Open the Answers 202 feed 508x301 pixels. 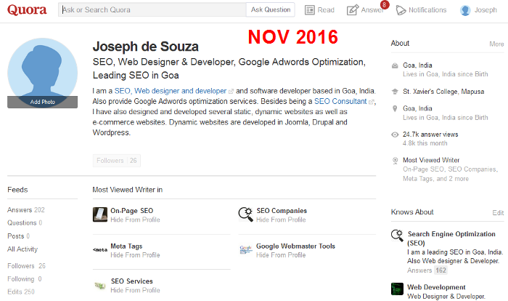[26, 210]
